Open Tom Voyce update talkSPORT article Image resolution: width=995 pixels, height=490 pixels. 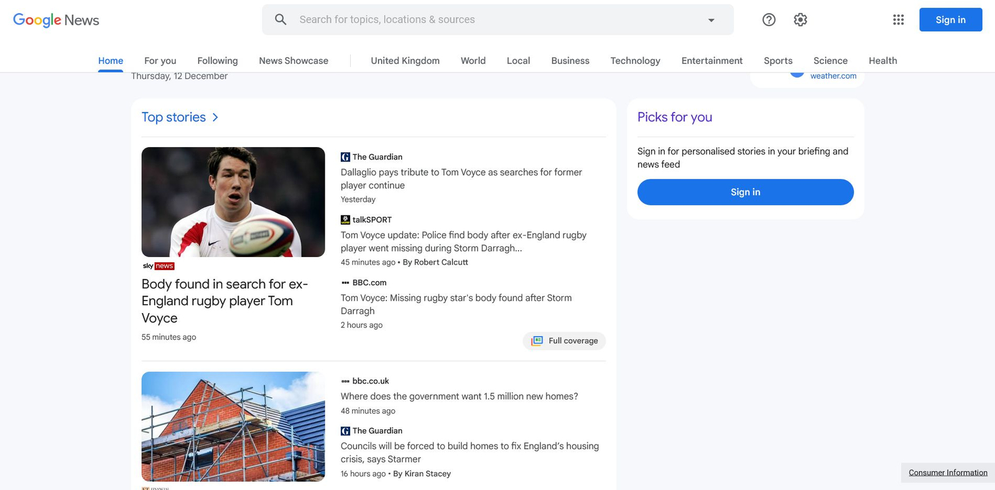click(464, 242)
